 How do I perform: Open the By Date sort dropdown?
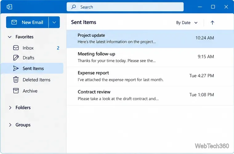(187, 23)
